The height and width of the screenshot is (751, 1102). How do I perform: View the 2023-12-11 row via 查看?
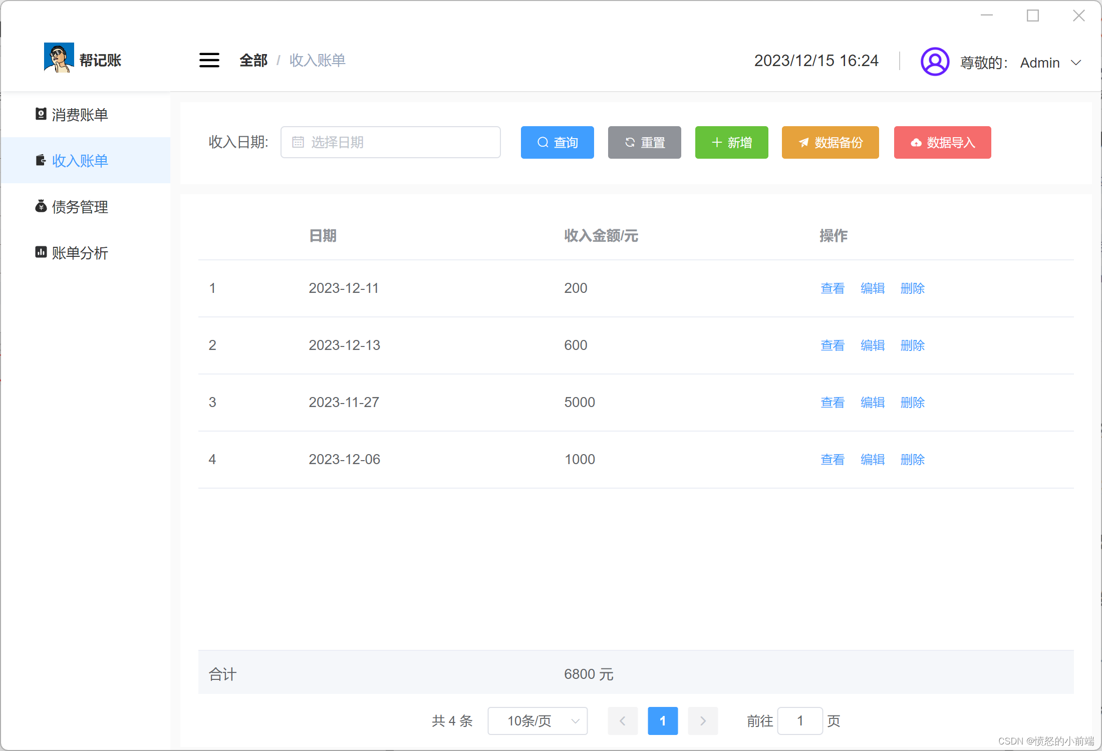833,288
